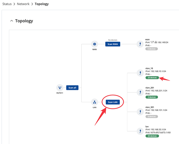
Task: Click the lan interface cable icon
Action: (x=140, y=131)
